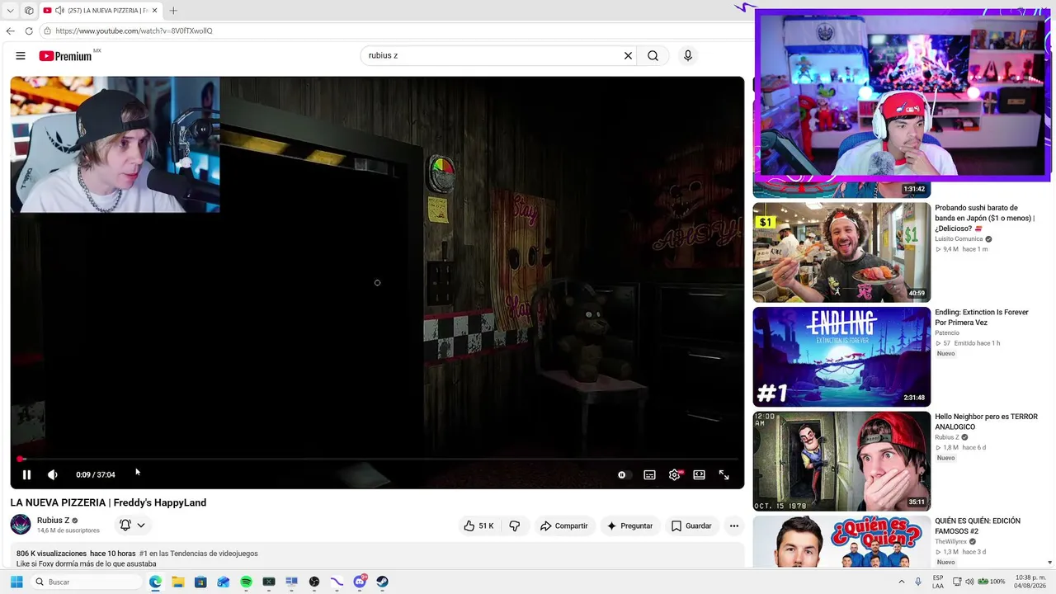The height and width of the screenshot is (594, 1056).
Task: Seek on the video progress bar
Action: 377,459
